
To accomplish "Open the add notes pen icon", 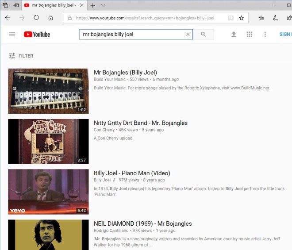I will [275, 18].
